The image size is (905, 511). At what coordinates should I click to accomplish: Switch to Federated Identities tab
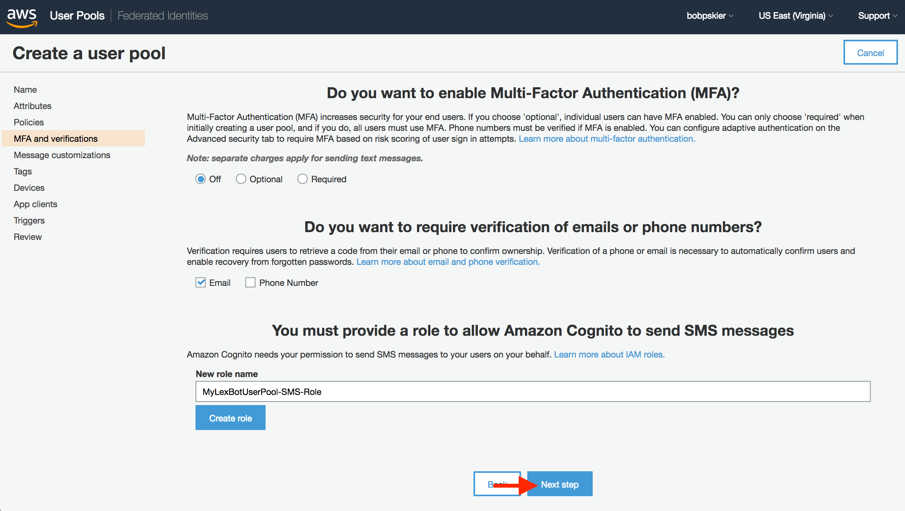pos(163,16)
